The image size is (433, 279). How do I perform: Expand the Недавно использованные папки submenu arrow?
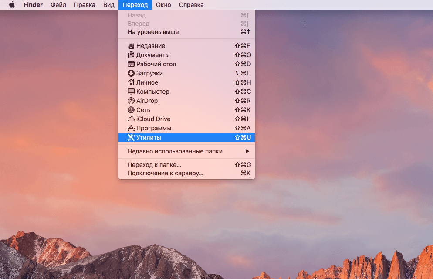tap(247, 151)
